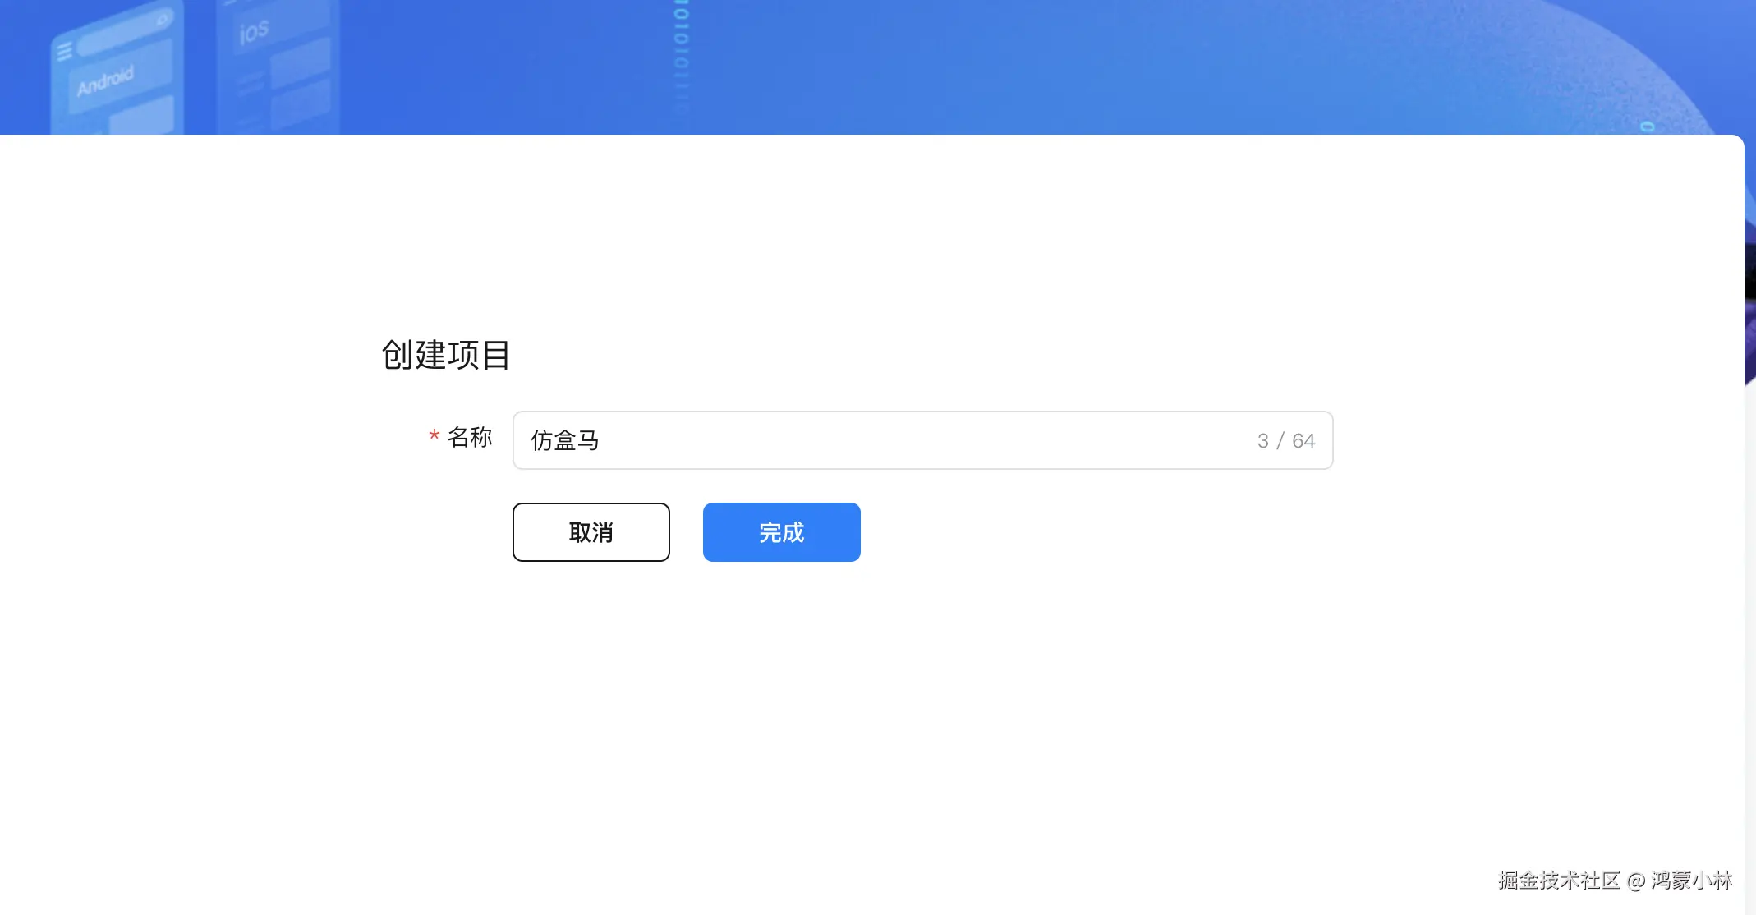The image size is (1756, 915).
Task: Click the search icon in the Android mockup banner
Action: click(x=163, y=21)
